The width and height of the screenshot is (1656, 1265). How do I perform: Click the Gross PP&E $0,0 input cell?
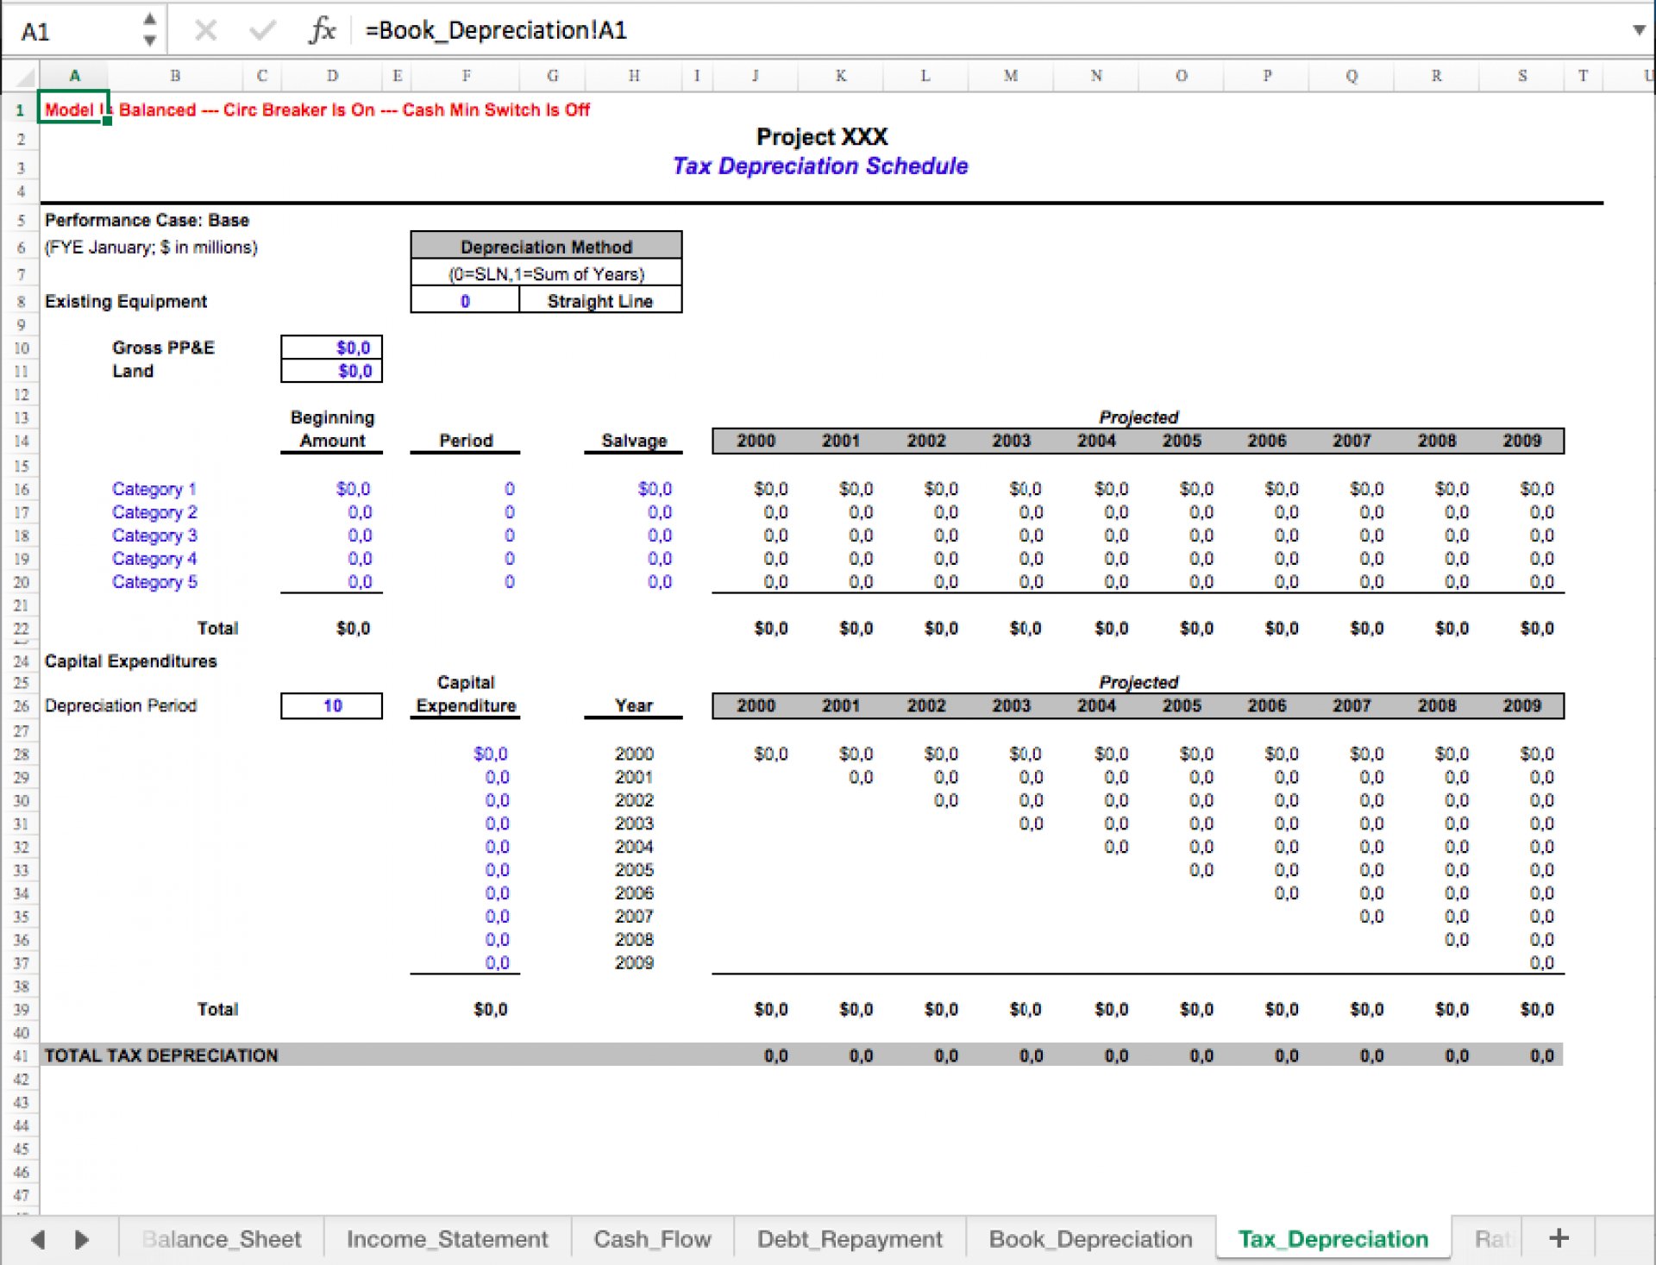point(331,348)
